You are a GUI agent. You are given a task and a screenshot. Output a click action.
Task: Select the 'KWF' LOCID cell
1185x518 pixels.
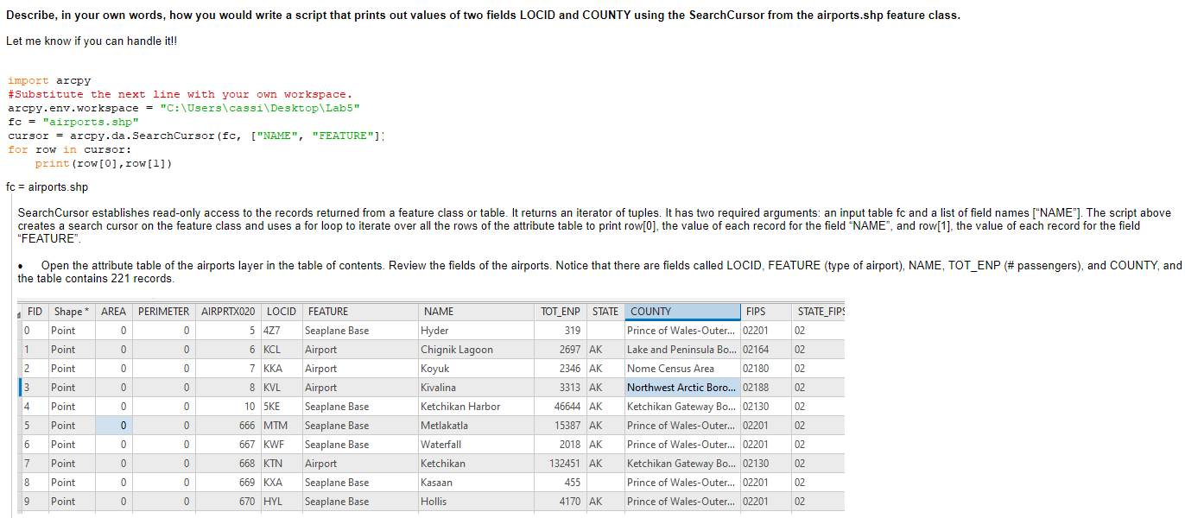(x=282, y=445)
